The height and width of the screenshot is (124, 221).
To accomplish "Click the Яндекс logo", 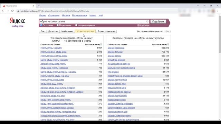I will [x=17, y=21].
